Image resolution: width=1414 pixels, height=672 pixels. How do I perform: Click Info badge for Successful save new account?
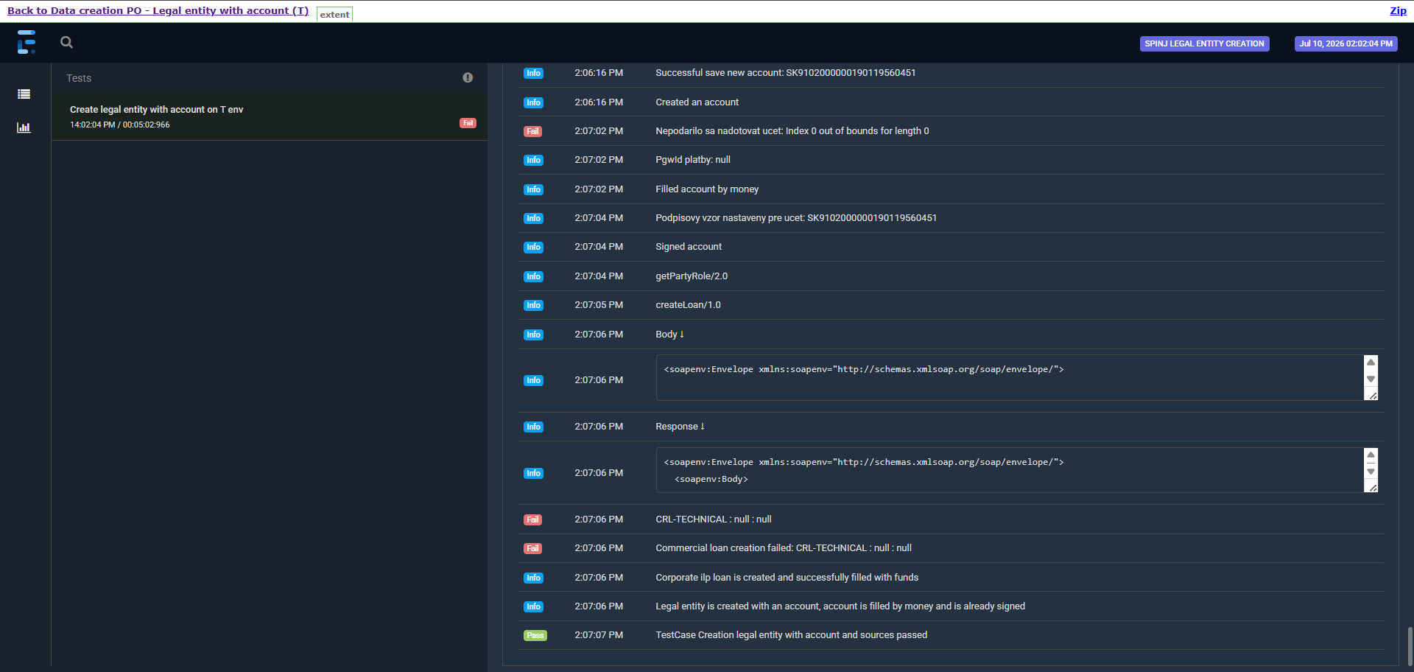(x=533, y=73)
